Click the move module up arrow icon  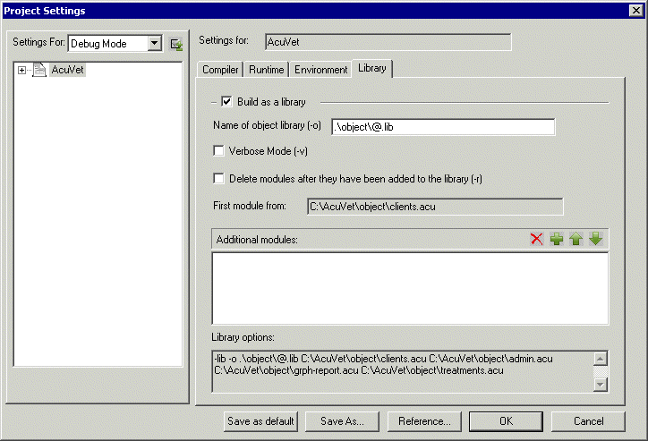point(576,240)
